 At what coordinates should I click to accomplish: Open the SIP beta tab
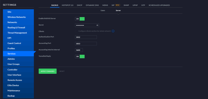coord(116,5)
